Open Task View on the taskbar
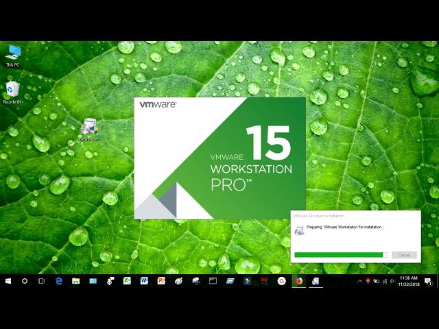Viewport: 439px width, 329px height. click(x=41, y=281)
